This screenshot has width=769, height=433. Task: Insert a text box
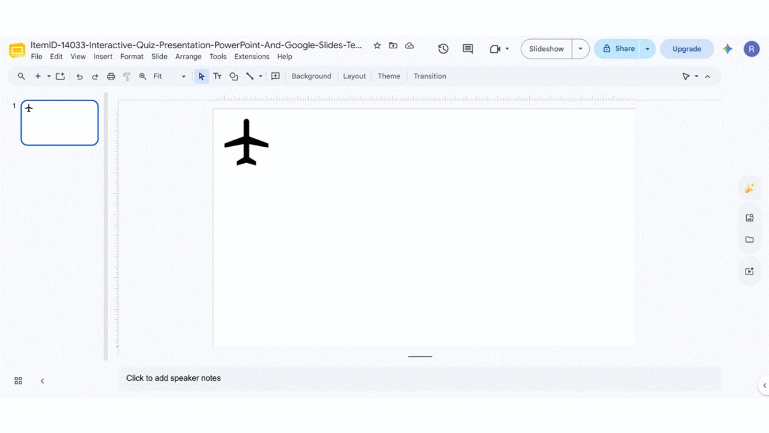click(217, 76)
